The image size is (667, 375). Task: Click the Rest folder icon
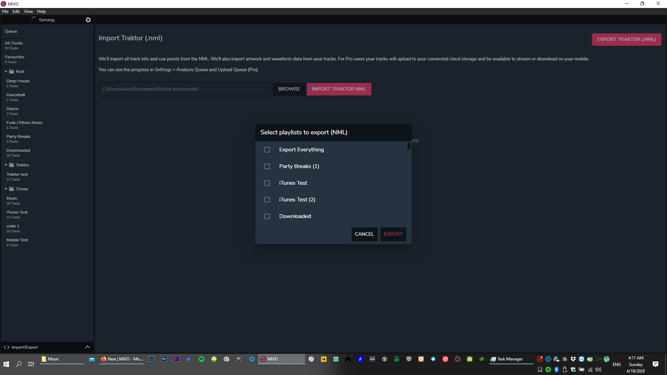click(x=11, y=72)
